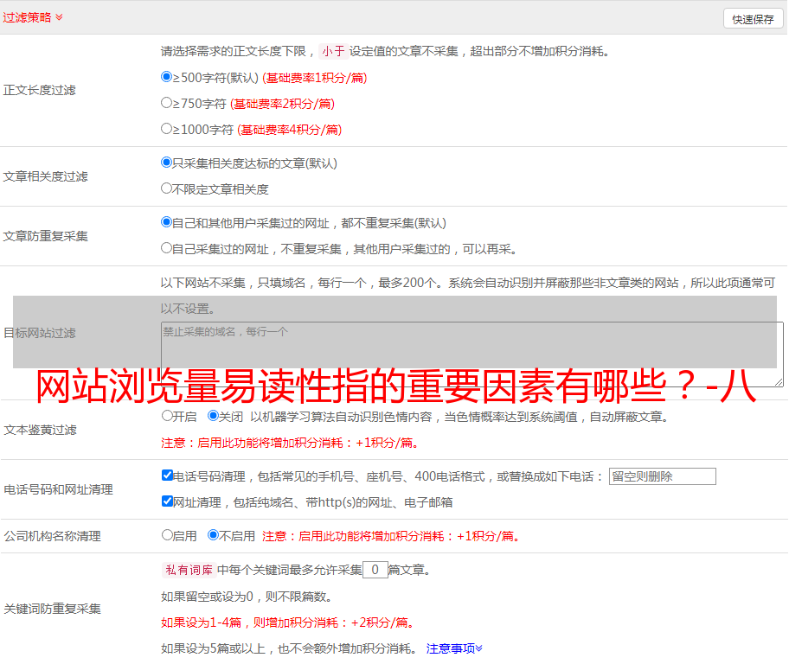Select 自己和其他用户采集过的网址 no-repeat option

[x=167, y=222]
